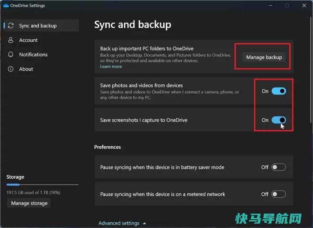Click the Sync and backup page title
Image resolution: width=313 pixels, height=228 pixels.
point(133,25)
